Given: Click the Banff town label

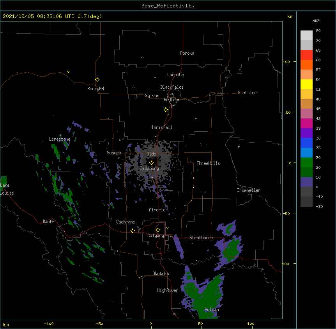Looking at the screenshot, I should (x=48, y=222).
